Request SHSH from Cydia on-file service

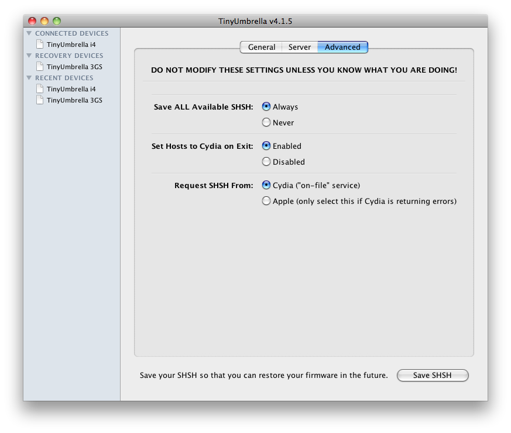[x=266, y=185]
